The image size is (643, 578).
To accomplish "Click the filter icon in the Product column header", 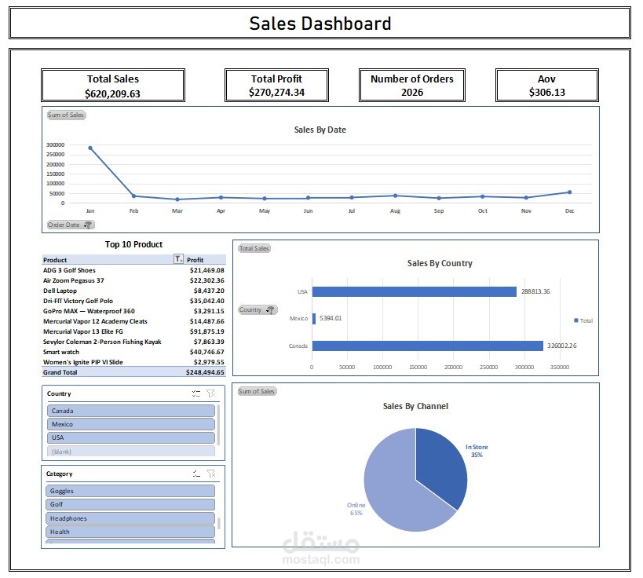I will point(178,259).
